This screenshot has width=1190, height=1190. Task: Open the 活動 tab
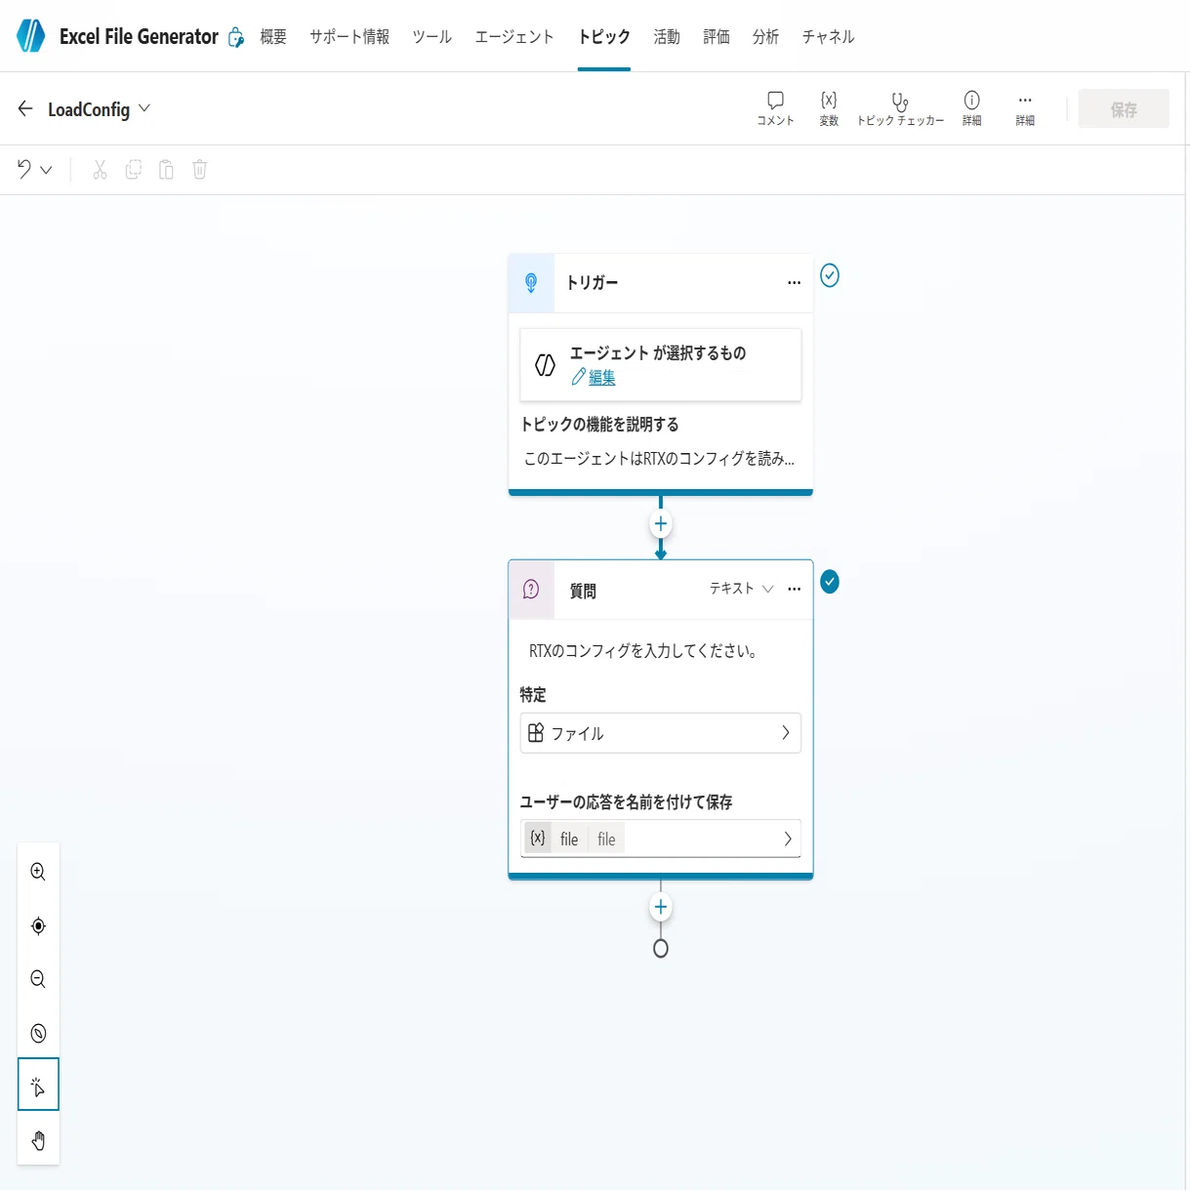667,37
